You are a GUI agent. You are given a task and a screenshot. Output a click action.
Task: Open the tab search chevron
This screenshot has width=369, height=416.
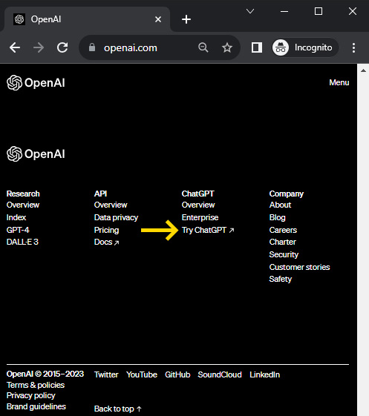click(250, 11)
